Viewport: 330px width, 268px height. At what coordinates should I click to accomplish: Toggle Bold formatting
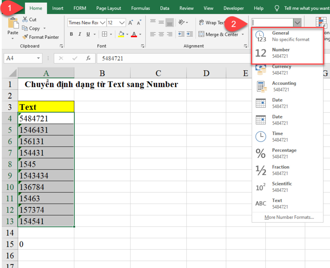pyautogui.click(x=71, y=34)
